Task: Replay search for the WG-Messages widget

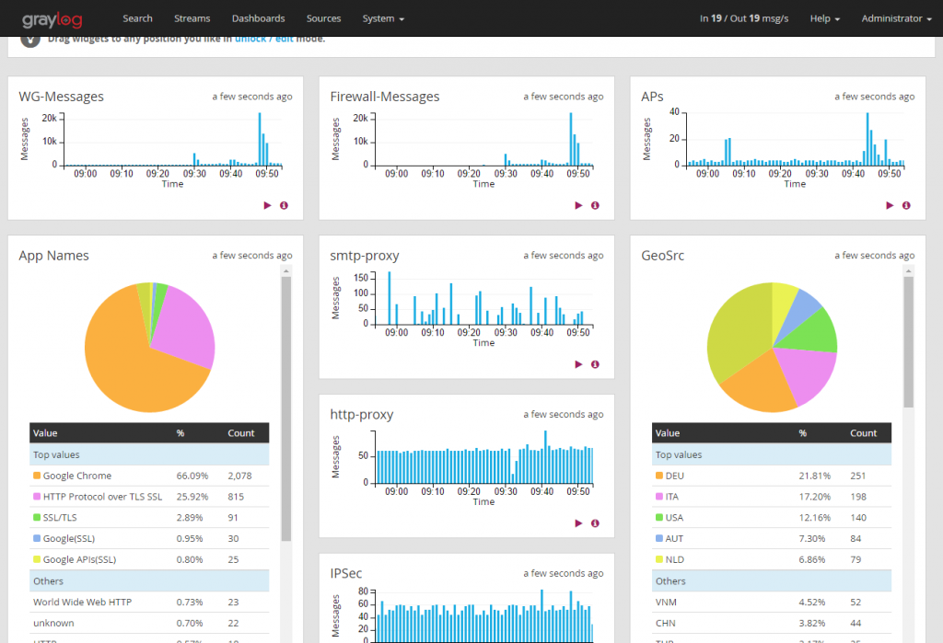Action: [x=267, y=205]
